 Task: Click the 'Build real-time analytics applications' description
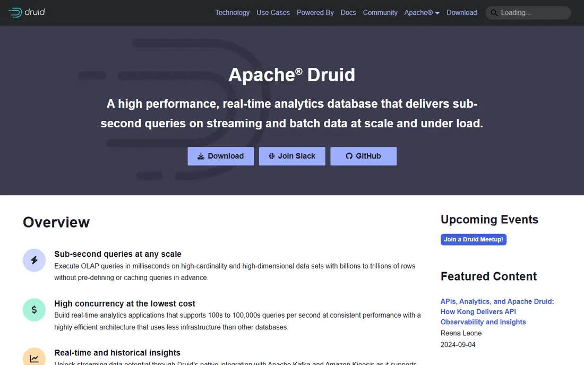[x=237, y=321]
